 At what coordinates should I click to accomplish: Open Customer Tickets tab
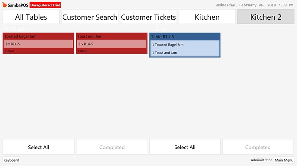(148, 17)
